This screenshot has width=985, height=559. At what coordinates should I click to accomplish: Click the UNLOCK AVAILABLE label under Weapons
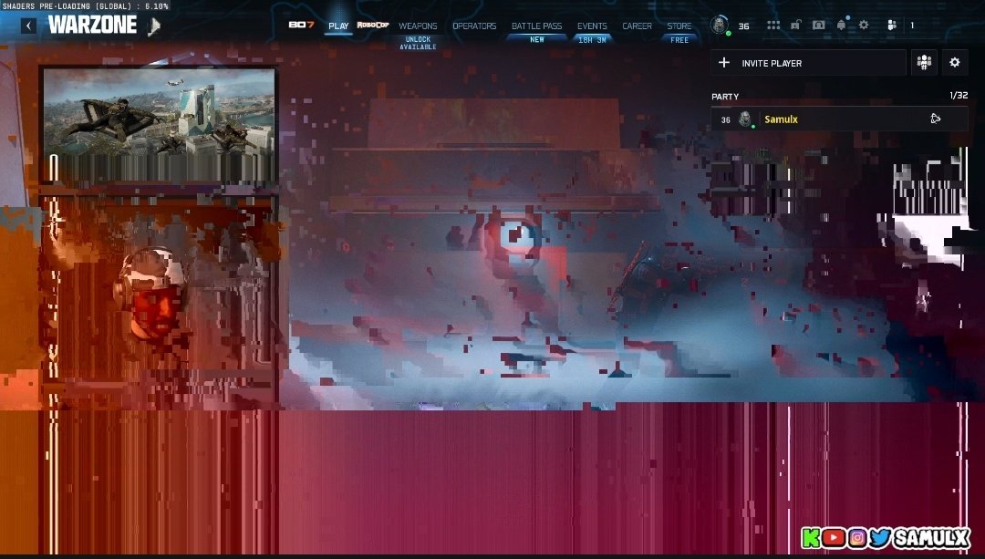coord(418,43)
